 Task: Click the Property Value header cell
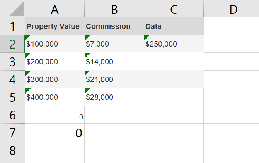[55, 26]
